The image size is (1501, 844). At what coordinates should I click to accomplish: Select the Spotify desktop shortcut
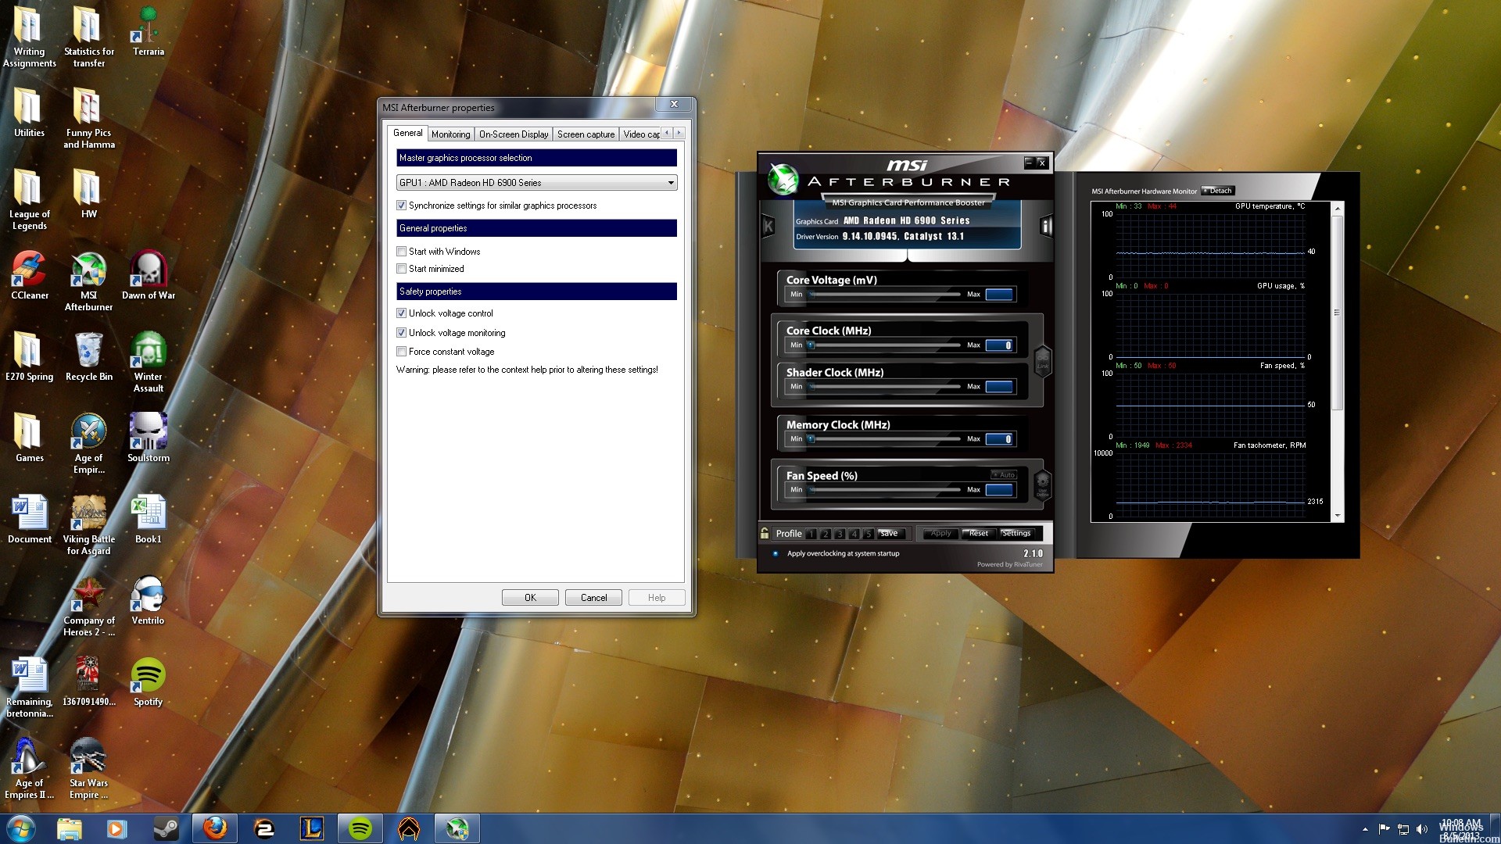click(149, 682)
